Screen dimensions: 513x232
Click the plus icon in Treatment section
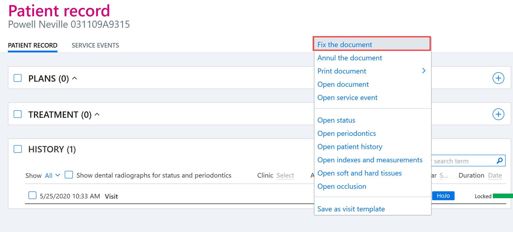[x=498, y=114]
